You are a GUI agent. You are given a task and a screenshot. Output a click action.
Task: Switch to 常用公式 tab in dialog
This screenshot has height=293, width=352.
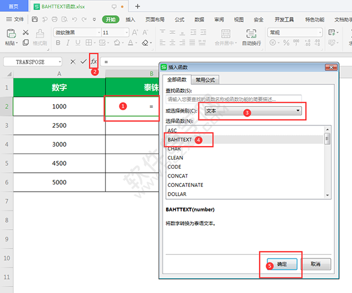pyautogui.click(x=205, y=80)
